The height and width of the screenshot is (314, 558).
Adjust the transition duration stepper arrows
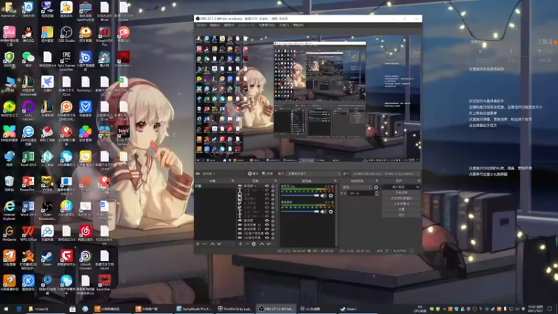pos(377,193)
